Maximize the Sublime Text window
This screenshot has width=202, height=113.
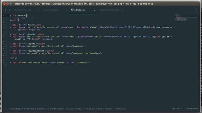[x=10, y=4]
